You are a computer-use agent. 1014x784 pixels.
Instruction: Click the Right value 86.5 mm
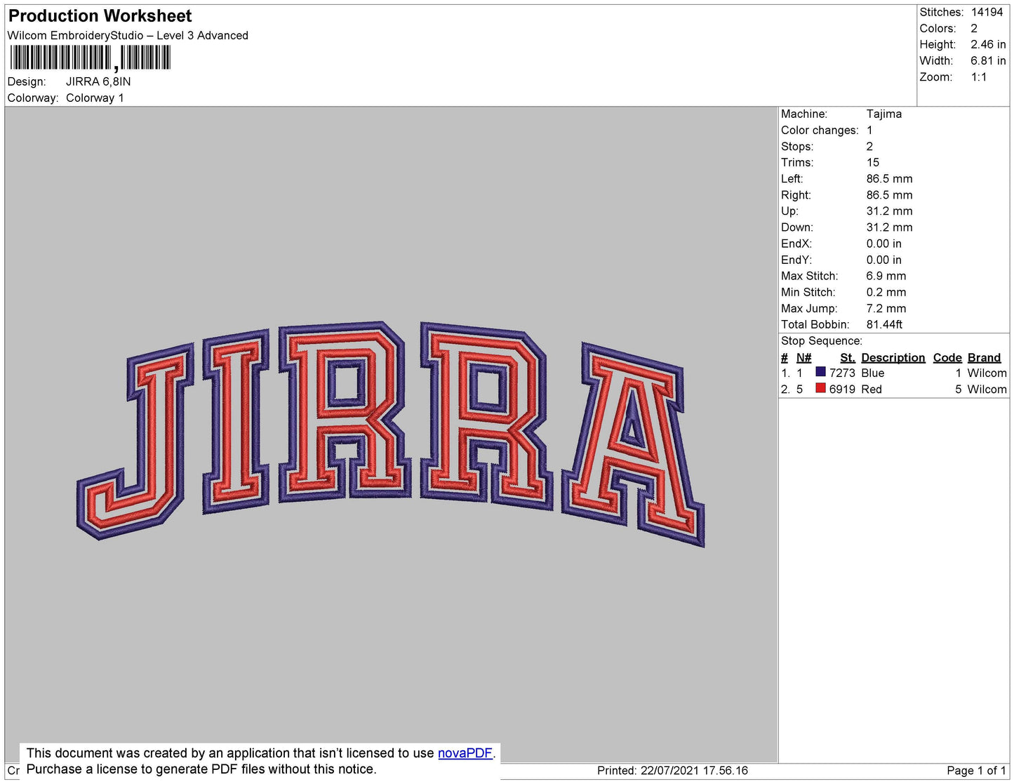coord(889,195)
